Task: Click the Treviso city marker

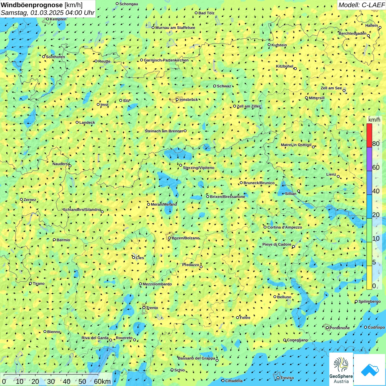Action: coord(278,378)
